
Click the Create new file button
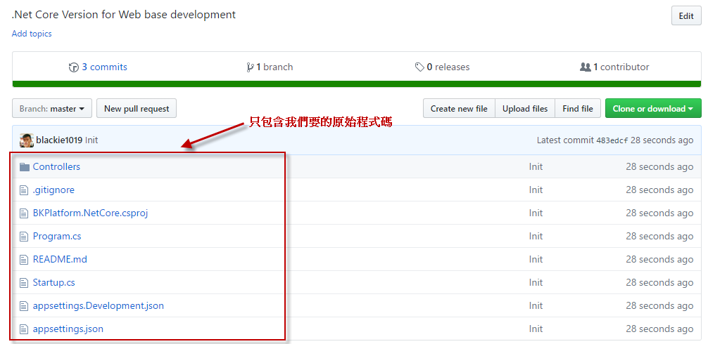tap(459, 109)
